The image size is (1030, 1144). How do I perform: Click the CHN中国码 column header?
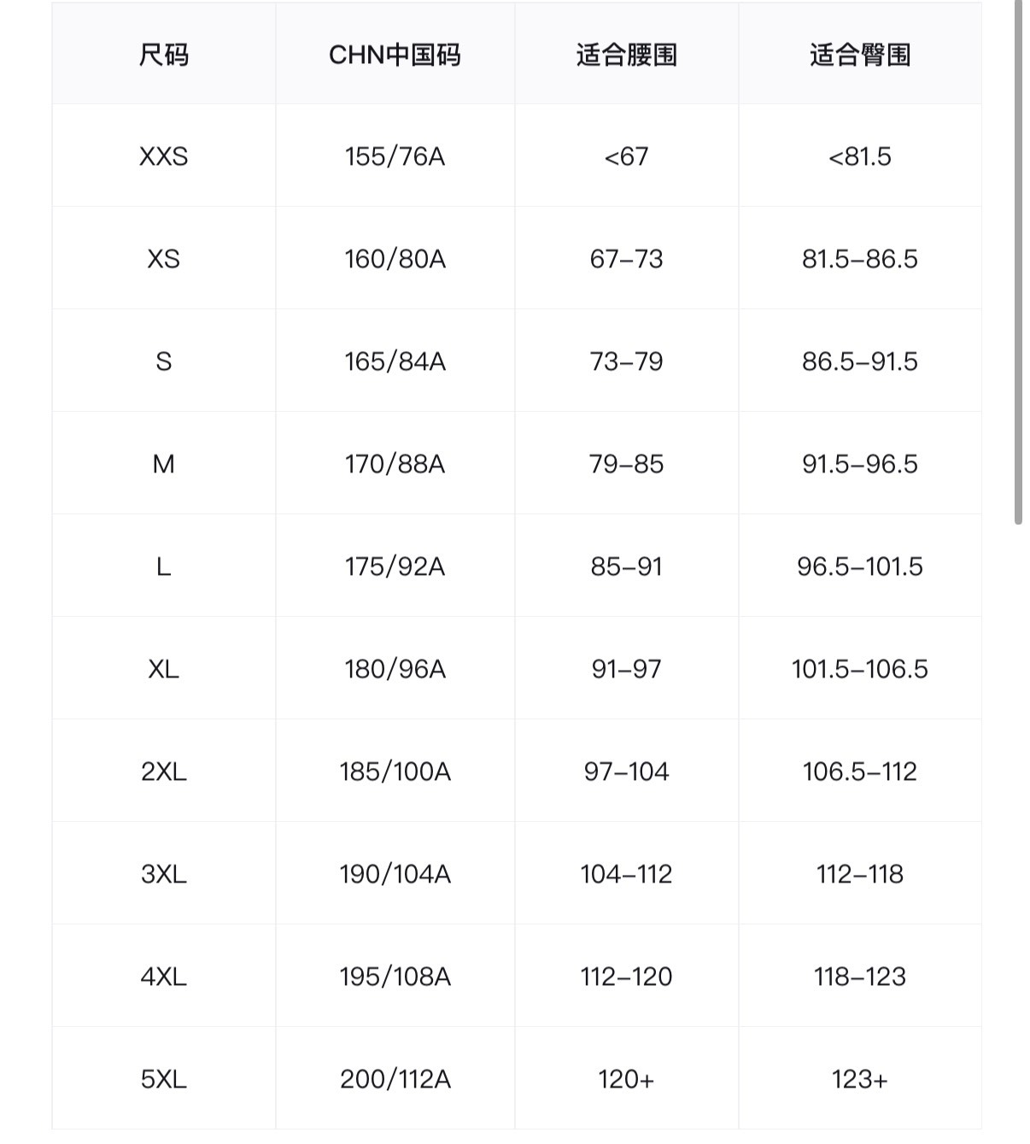[x=395, y=56]
